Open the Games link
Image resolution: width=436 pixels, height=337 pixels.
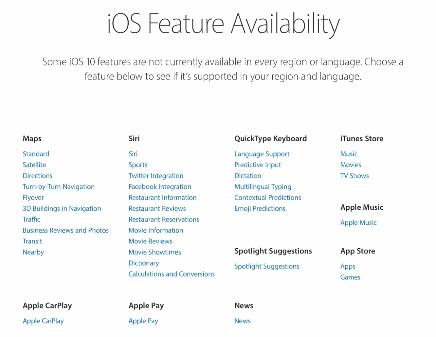click(350, 277)
